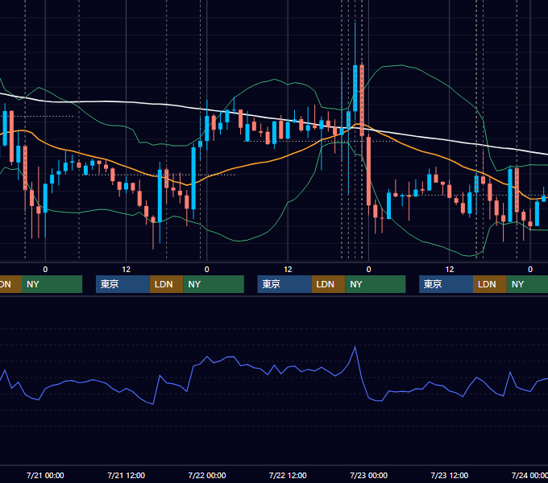This screenshot has width=548, height=483.
Task: Click the LDN session block after 7/22 12:00
Action: pos(328,284)
